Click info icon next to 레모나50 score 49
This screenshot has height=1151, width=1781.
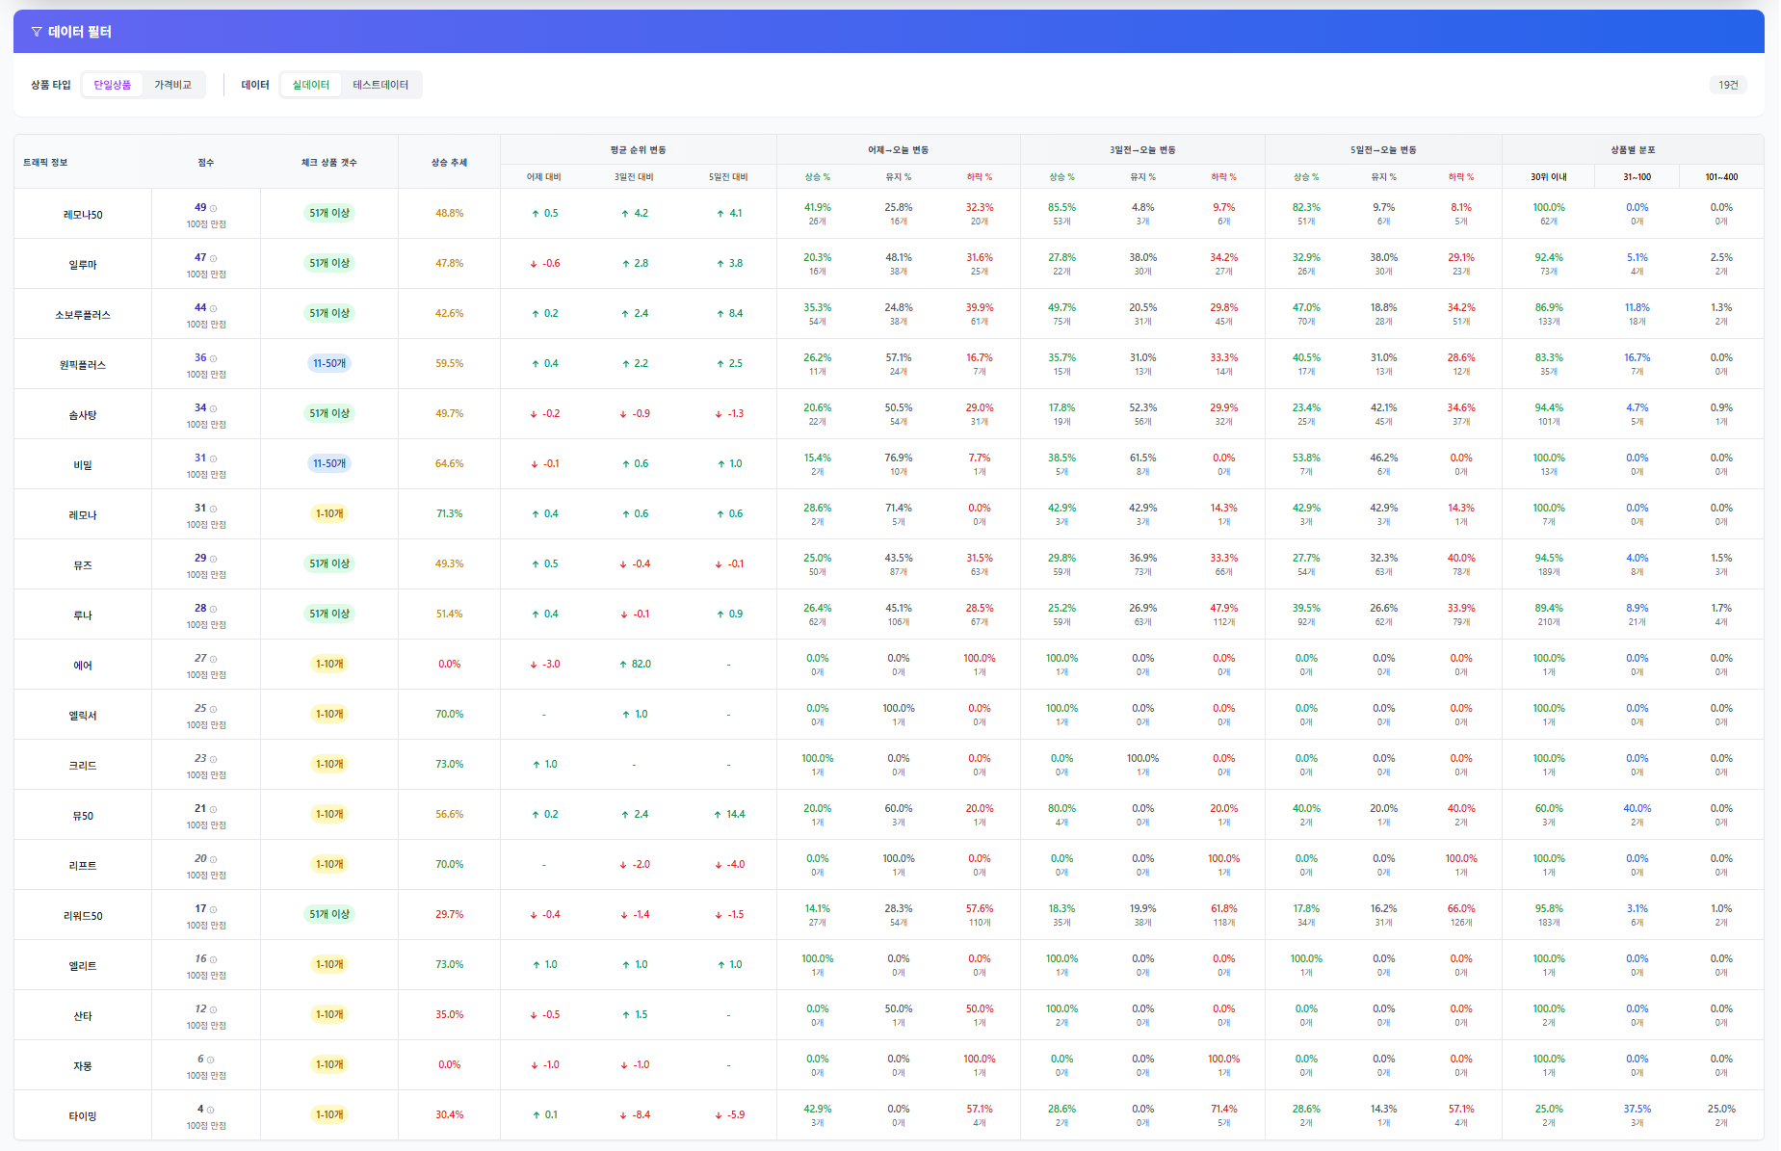click(214, 208)
